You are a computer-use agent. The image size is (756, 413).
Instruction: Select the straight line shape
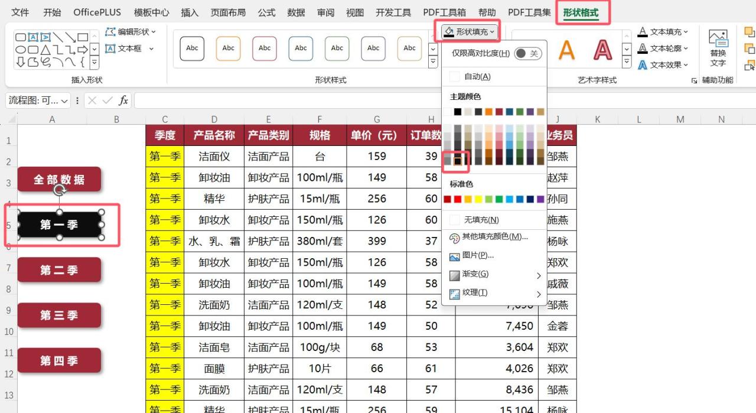[x=58, y=37]
